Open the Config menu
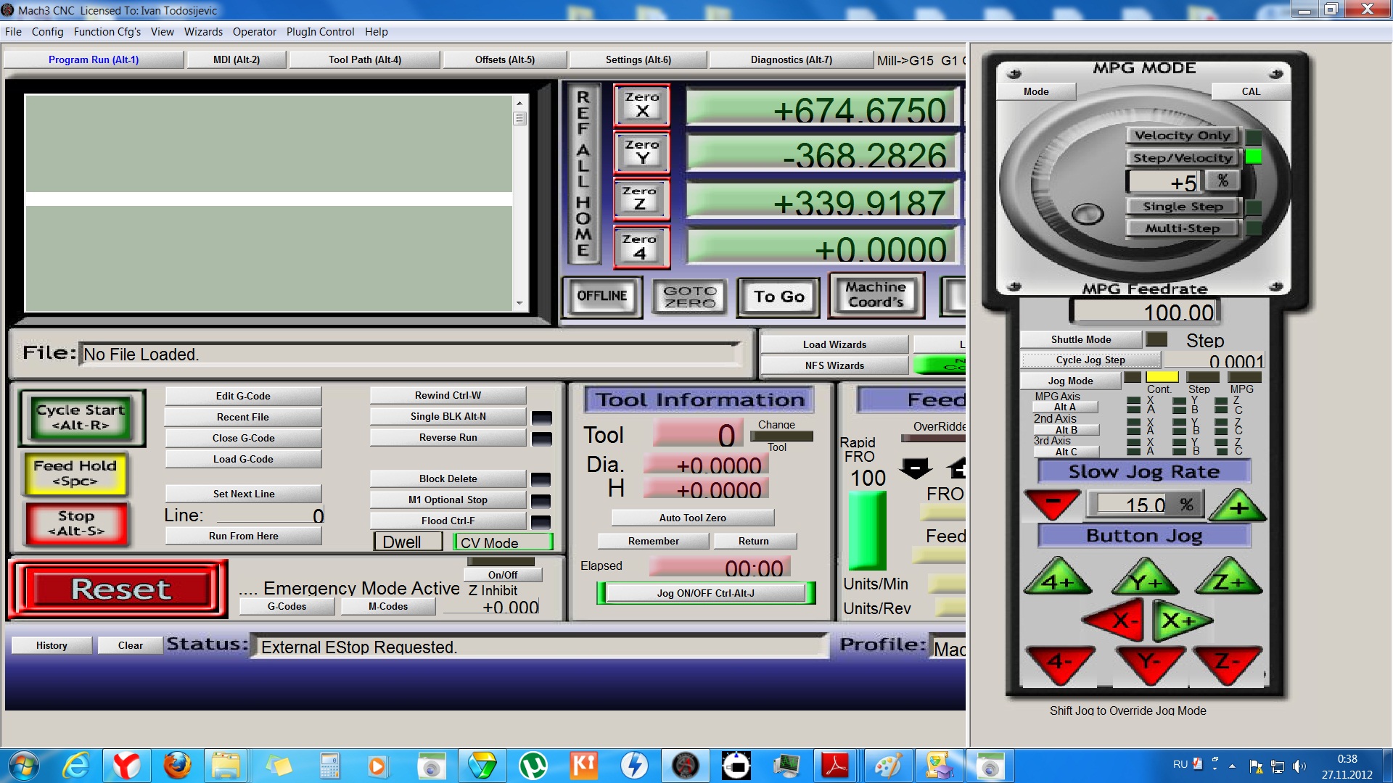The height and width of the screenshot is (783, 1393). 47,32
